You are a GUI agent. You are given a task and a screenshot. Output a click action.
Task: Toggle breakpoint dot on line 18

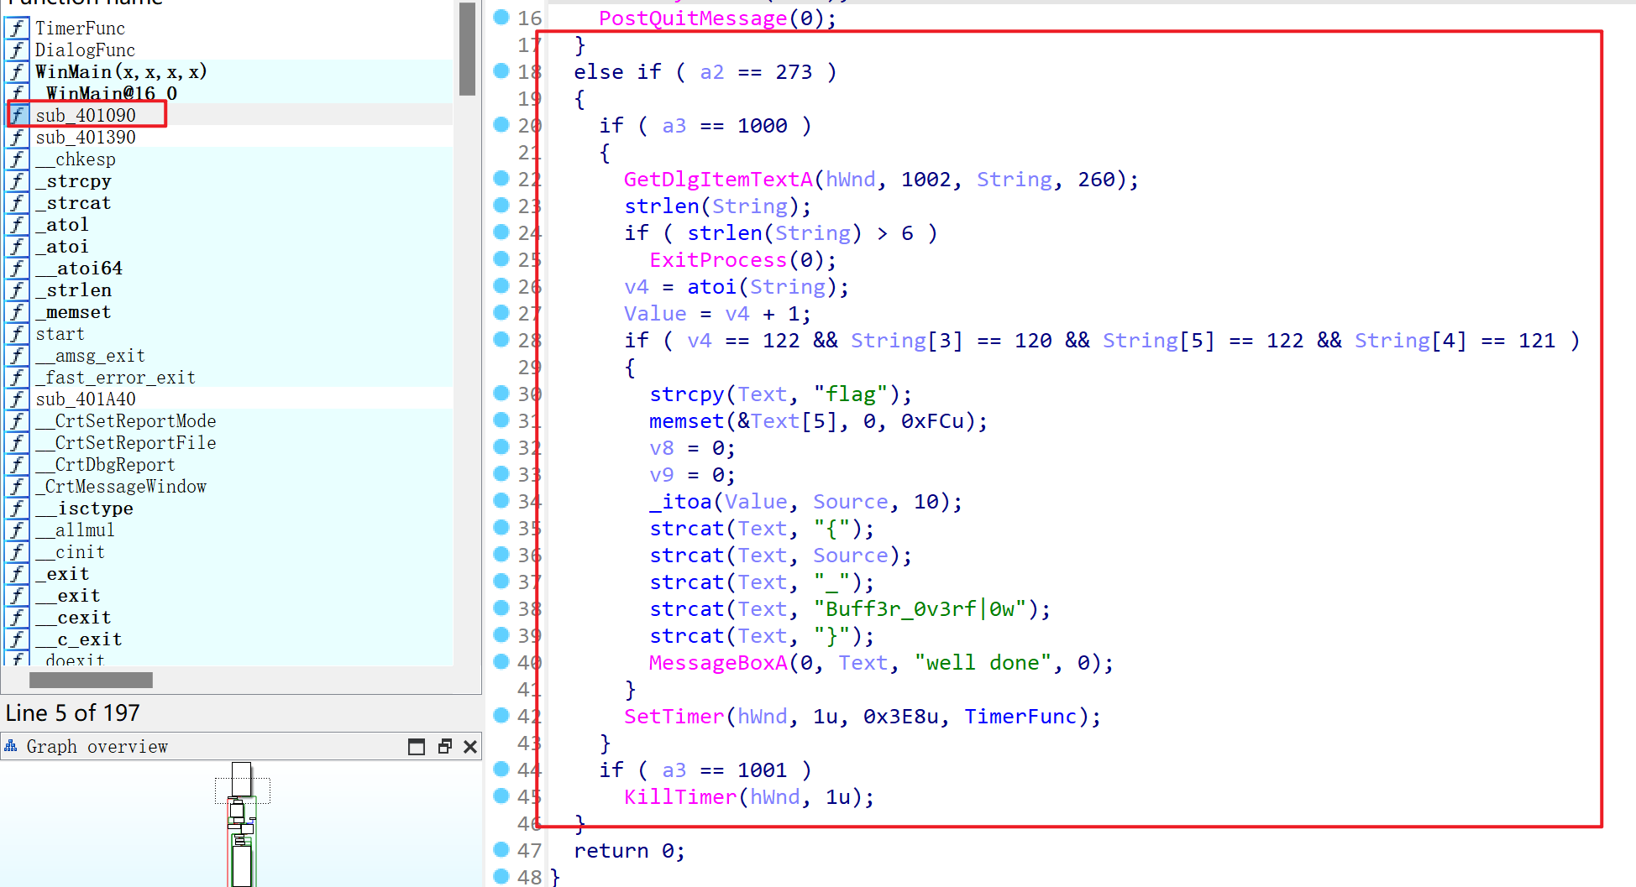501,70
